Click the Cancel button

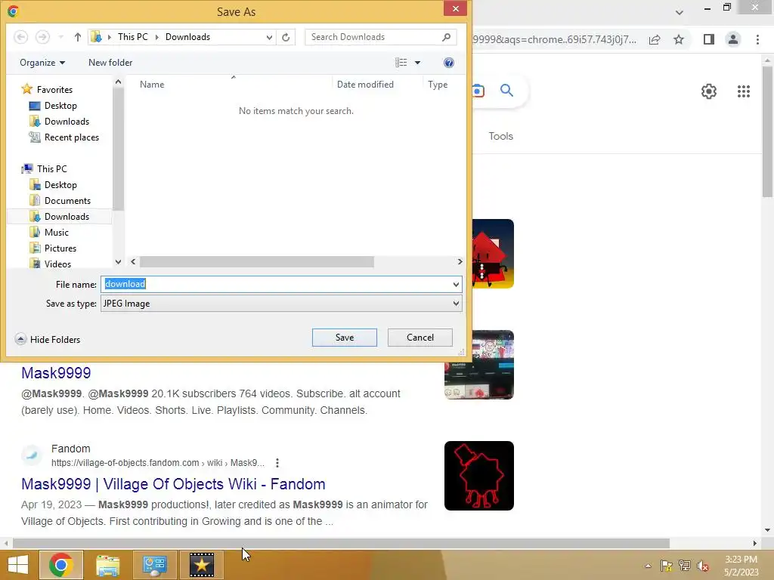click(x=420, y=338)
